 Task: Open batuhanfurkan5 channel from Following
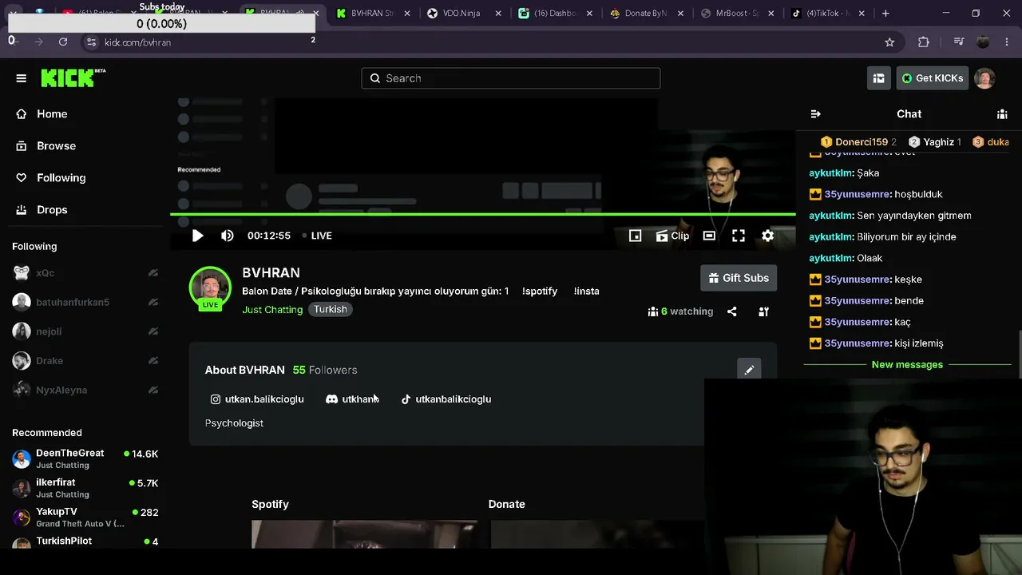tap(85, 302)
